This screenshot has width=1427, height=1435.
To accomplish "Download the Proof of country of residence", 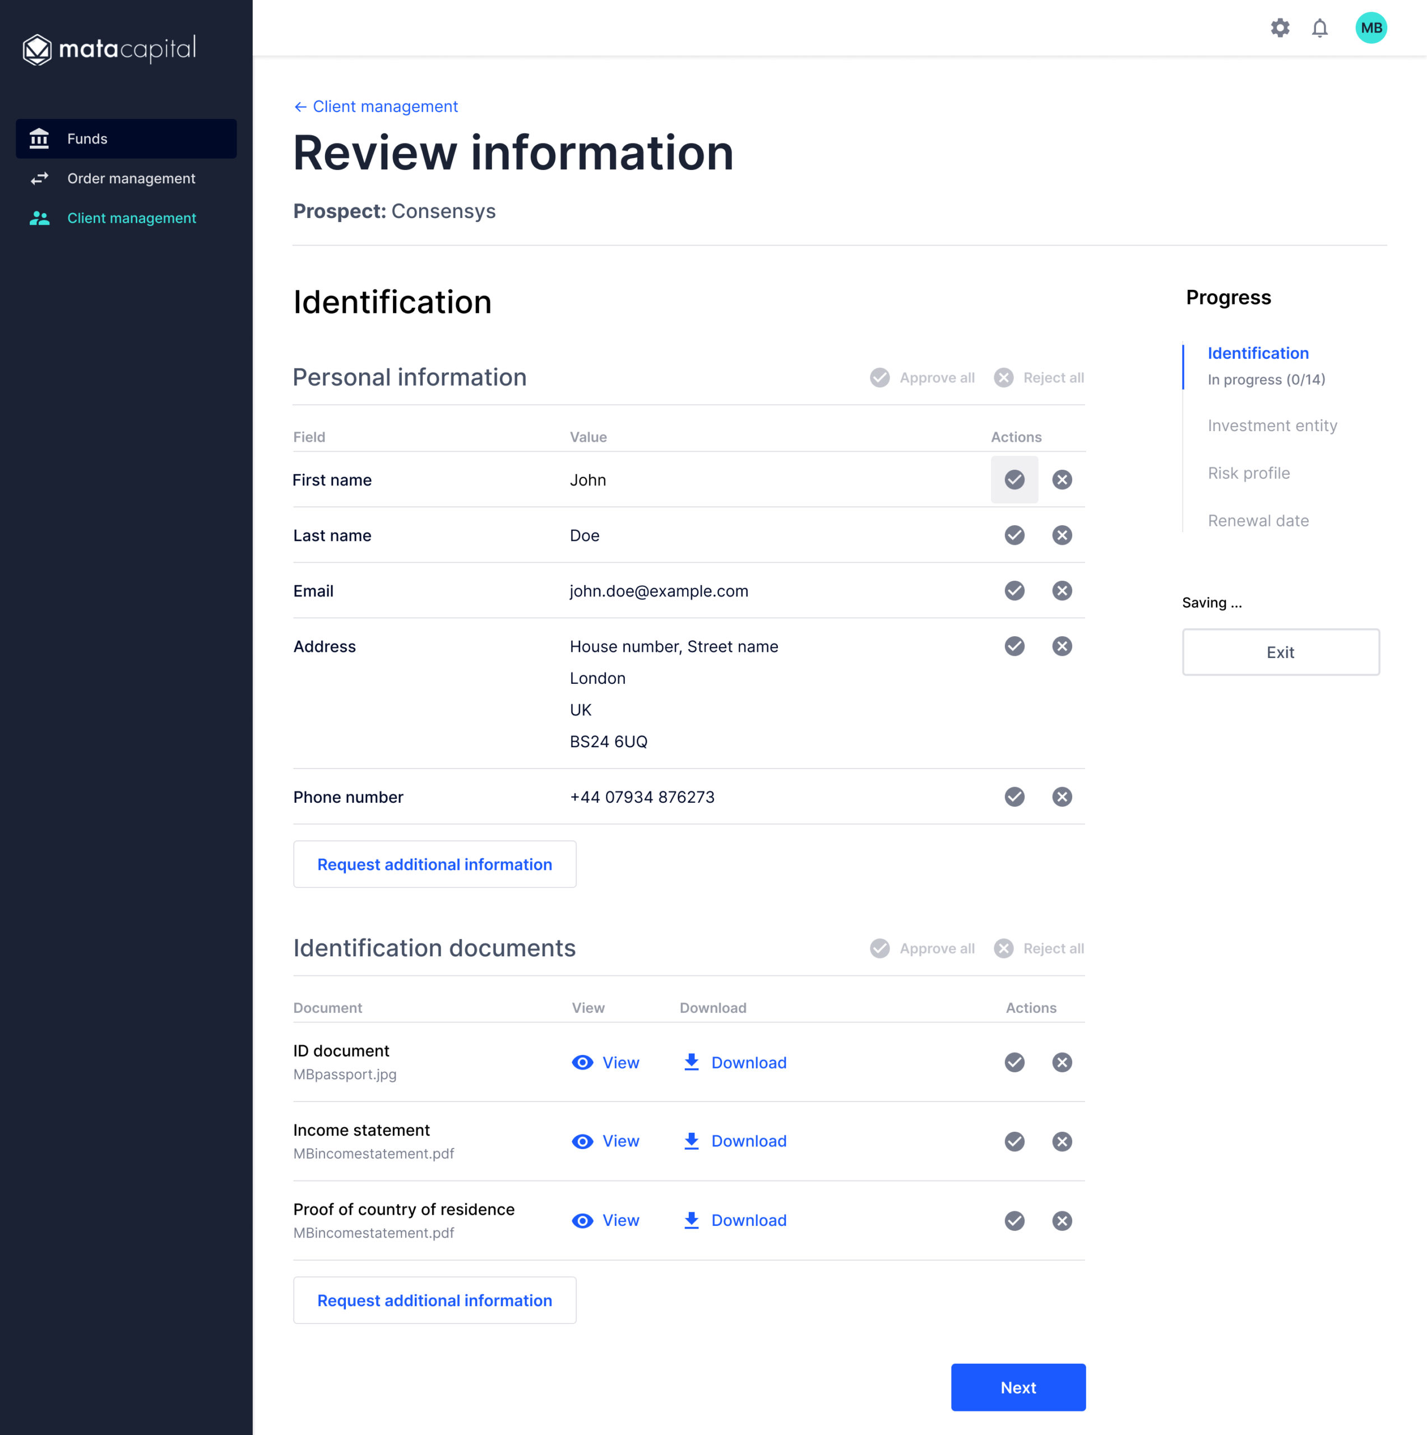I will (735, 1220).
